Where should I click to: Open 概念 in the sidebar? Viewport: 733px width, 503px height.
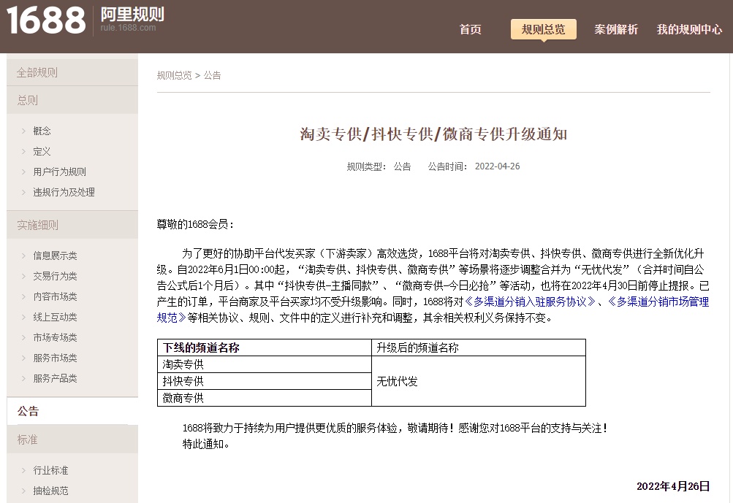42,131
